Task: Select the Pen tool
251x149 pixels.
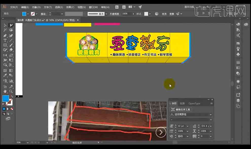Action: [5, 36]
